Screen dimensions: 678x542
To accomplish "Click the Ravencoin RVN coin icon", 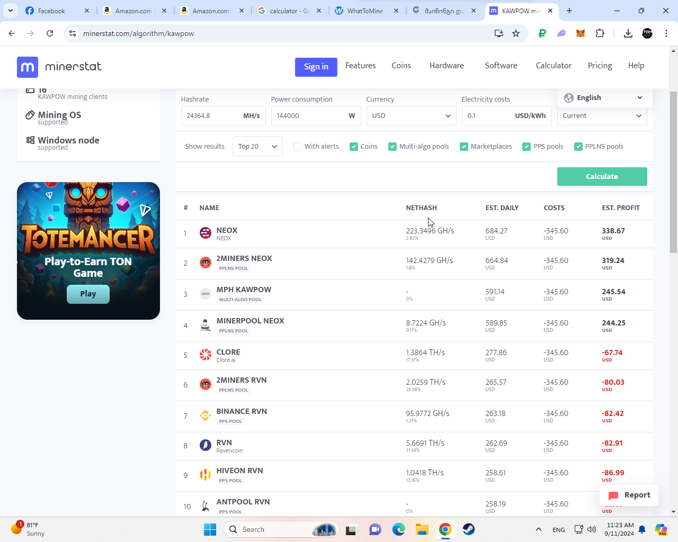I will 206,445.
